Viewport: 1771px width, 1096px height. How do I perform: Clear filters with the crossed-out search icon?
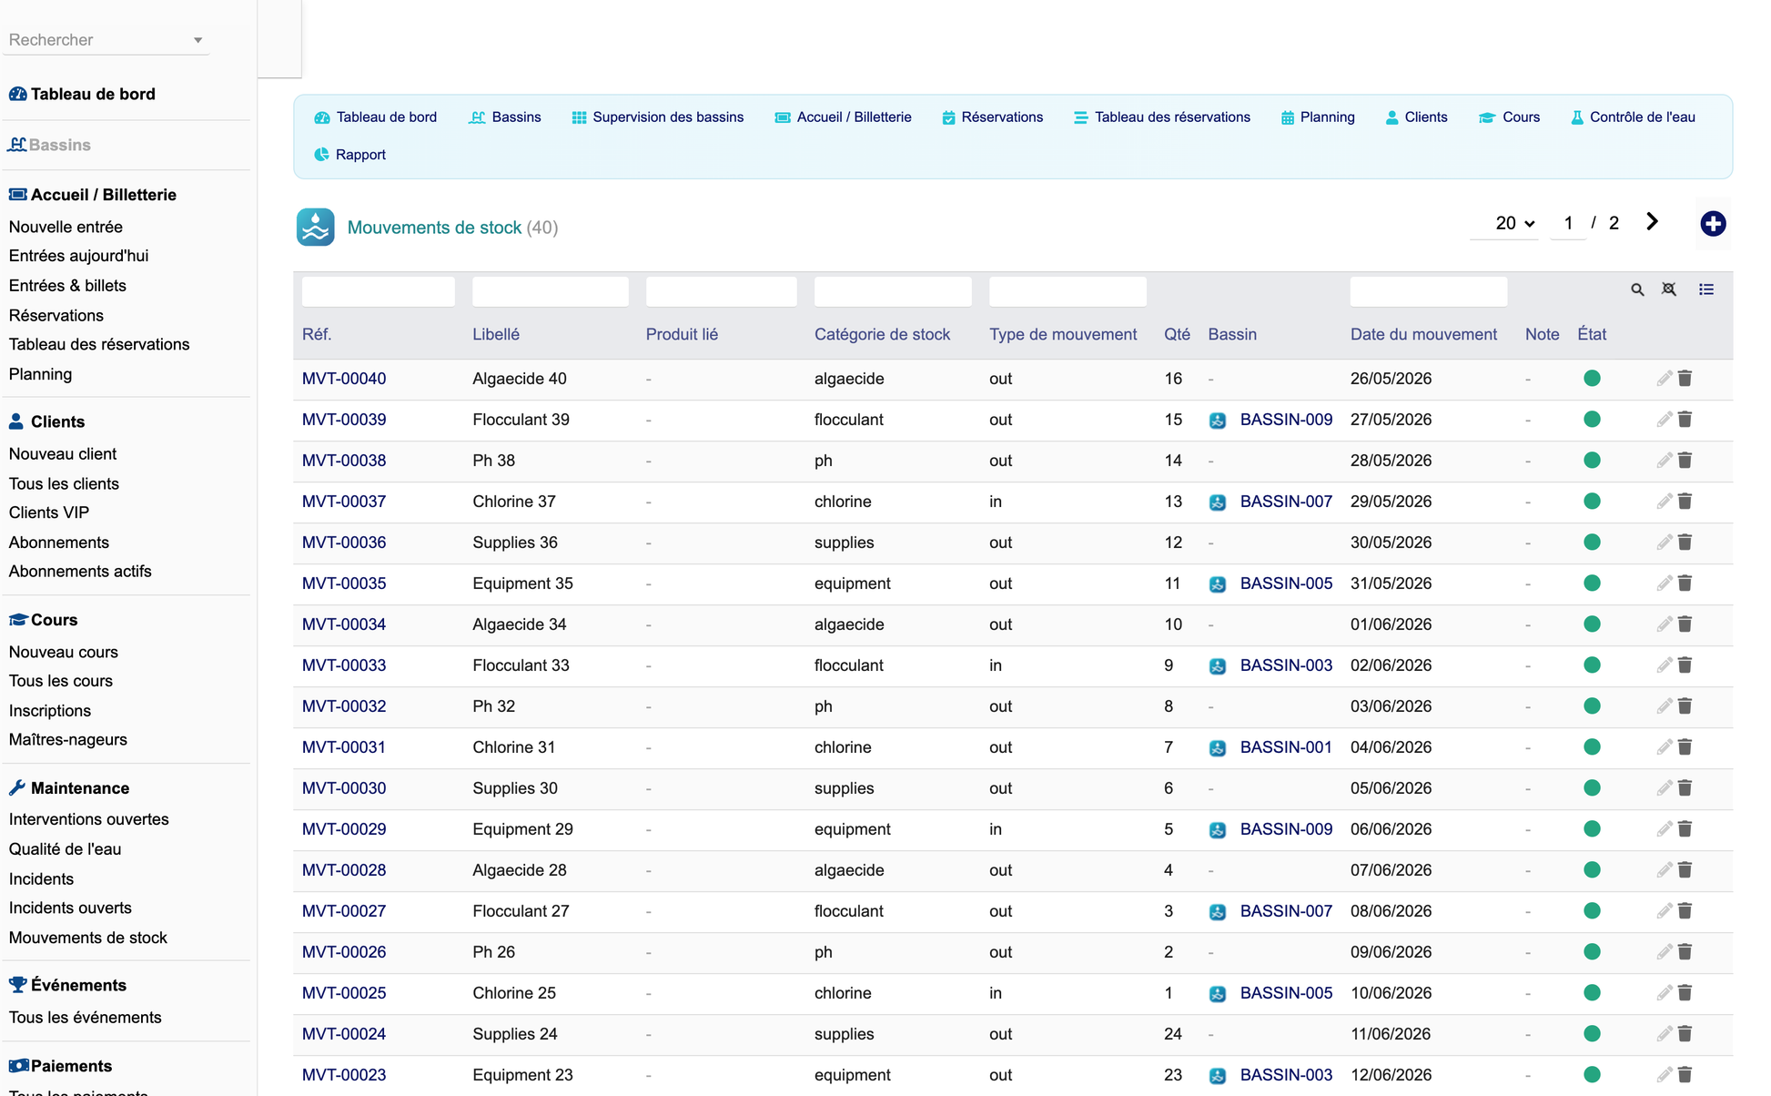coord(1669,289)
